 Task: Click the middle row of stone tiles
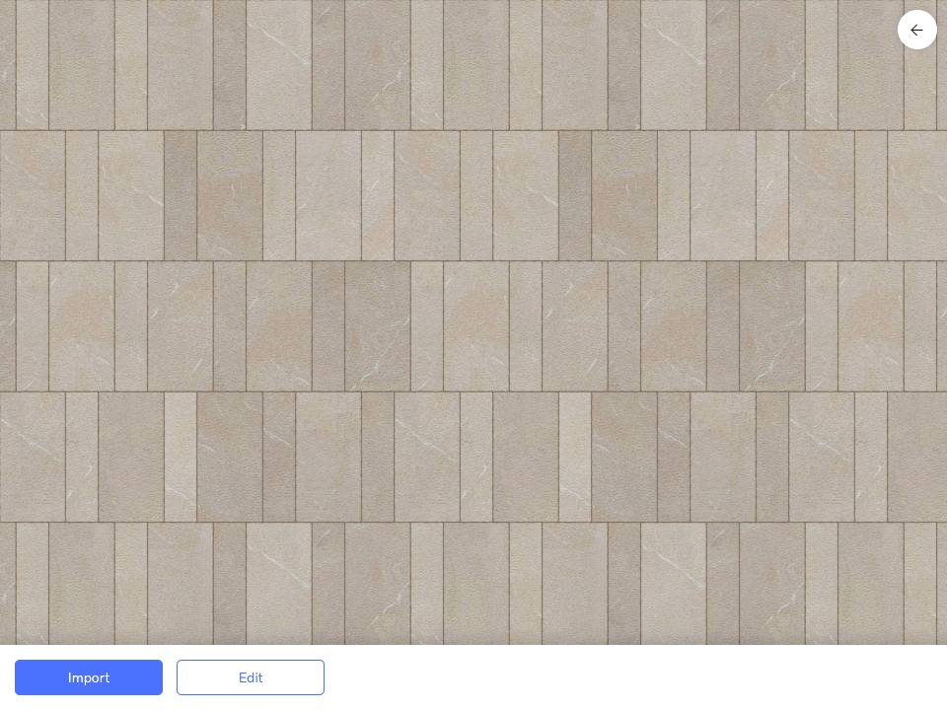[473, 325]
